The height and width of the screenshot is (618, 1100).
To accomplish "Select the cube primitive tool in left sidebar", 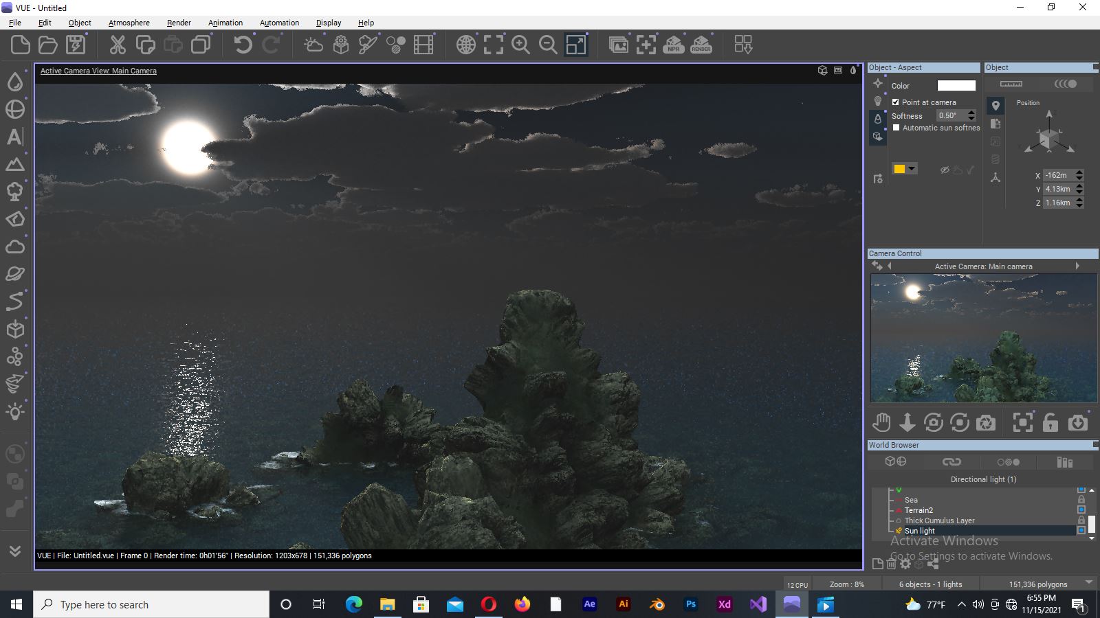I will pos(15,329).
